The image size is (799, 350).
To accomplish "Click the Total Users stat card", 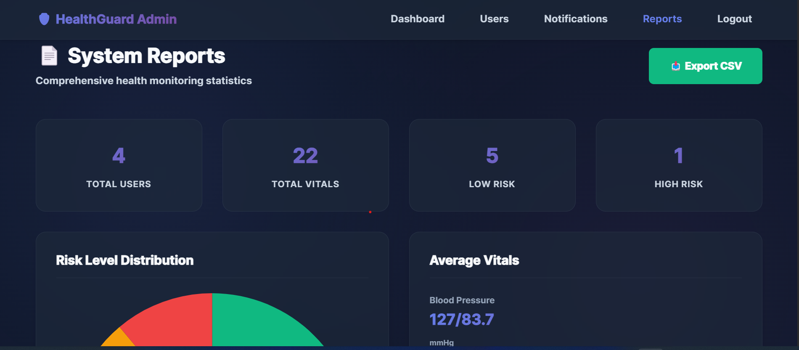I will pyautogui.click(x=119, y=165).
